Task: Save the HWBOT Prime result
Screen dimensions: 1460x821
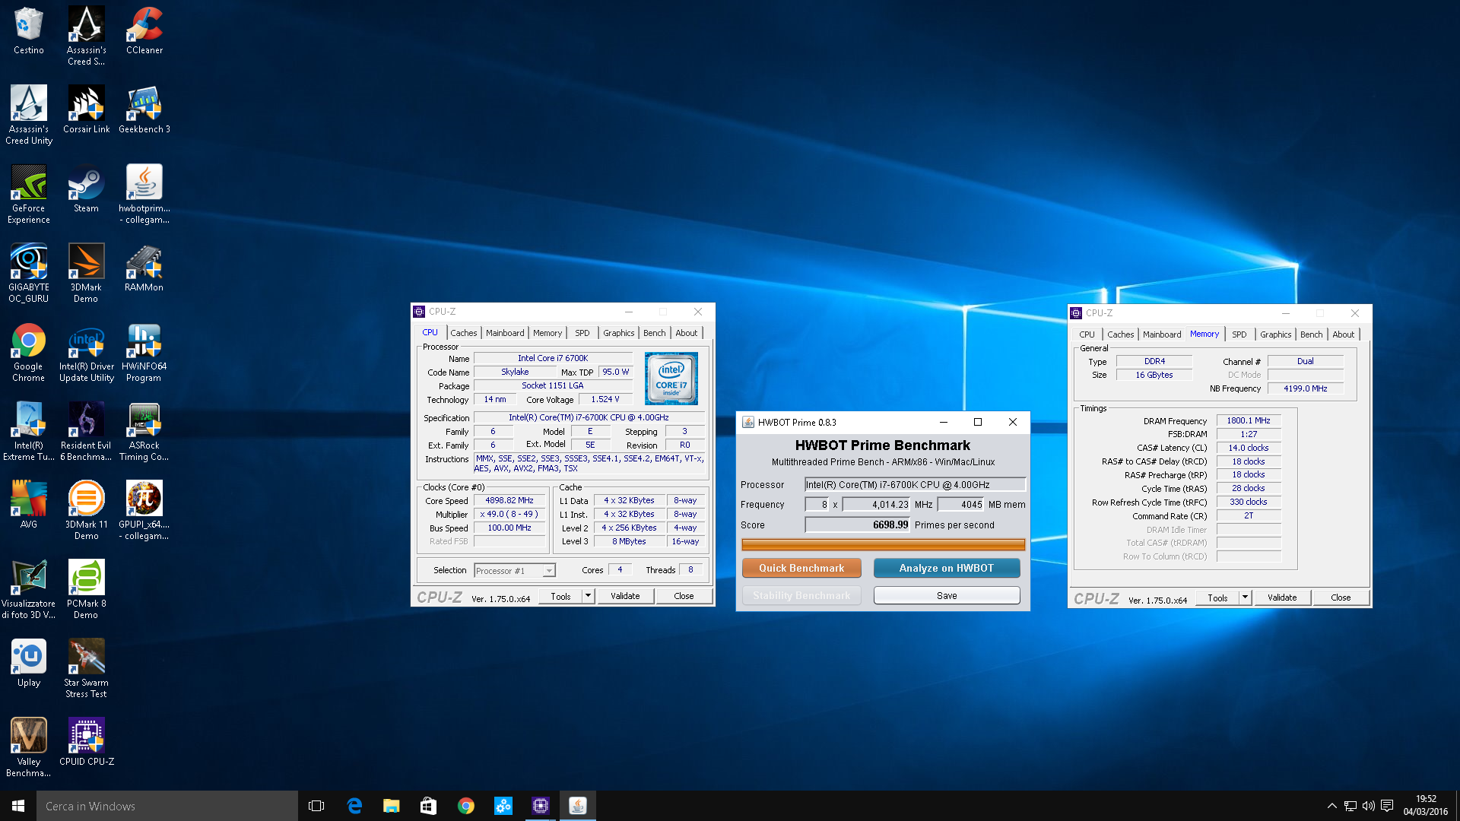Action: point(946,595)
